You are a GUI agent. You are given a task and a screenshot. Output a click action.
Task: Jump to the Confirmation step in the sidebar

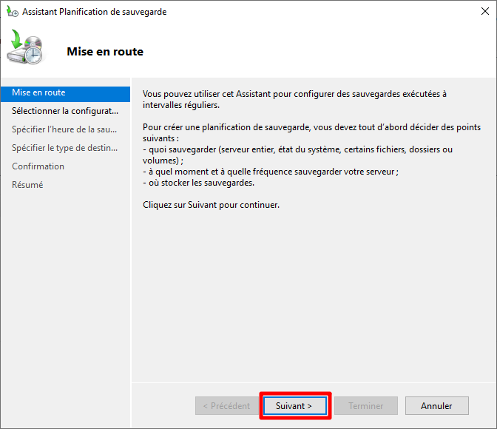(38, 166)
